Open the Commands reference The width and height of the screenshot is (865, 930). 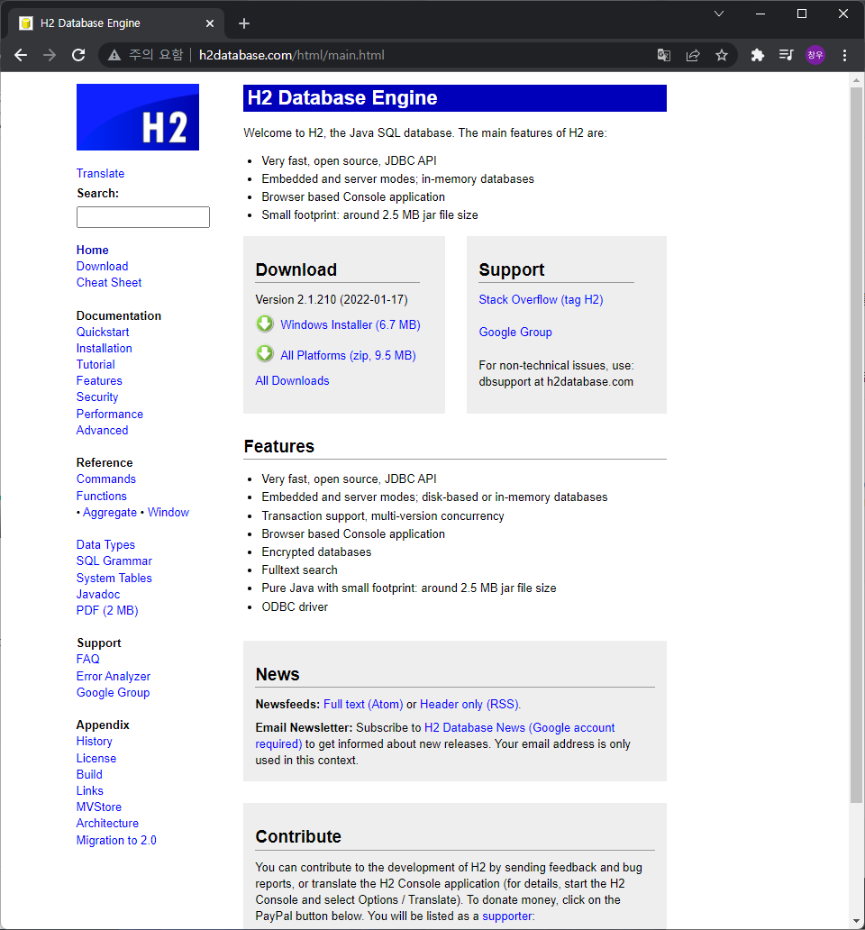[x=106, y=479]
